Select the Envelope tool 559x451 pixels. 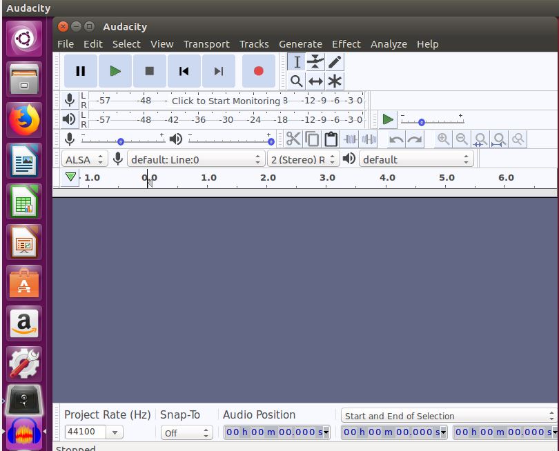point(315,62)
